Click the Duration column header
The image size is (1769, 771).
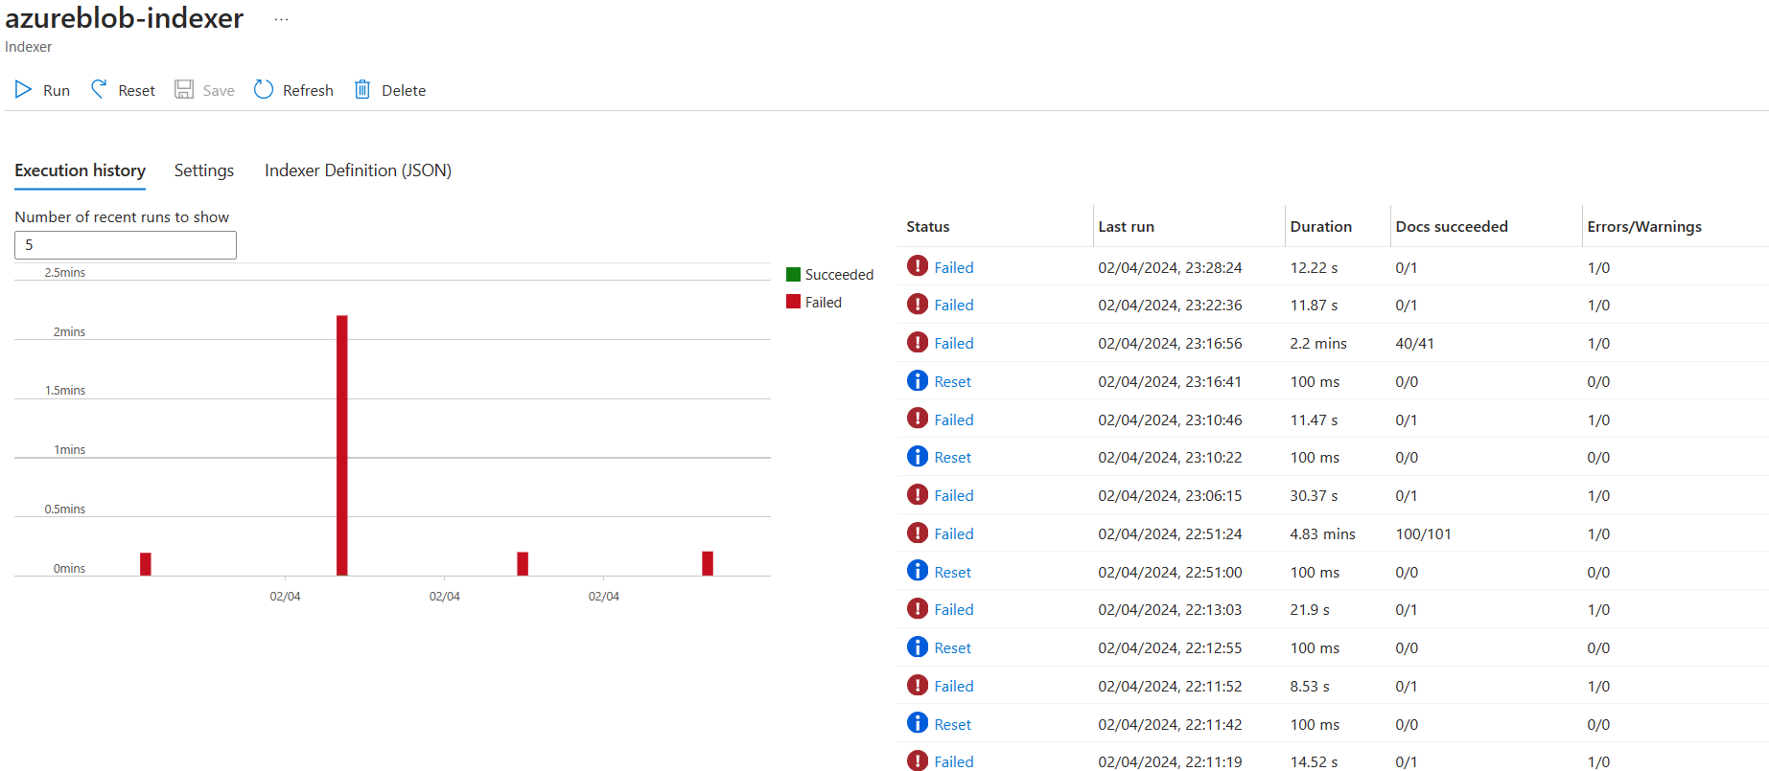pos(1320,227)
